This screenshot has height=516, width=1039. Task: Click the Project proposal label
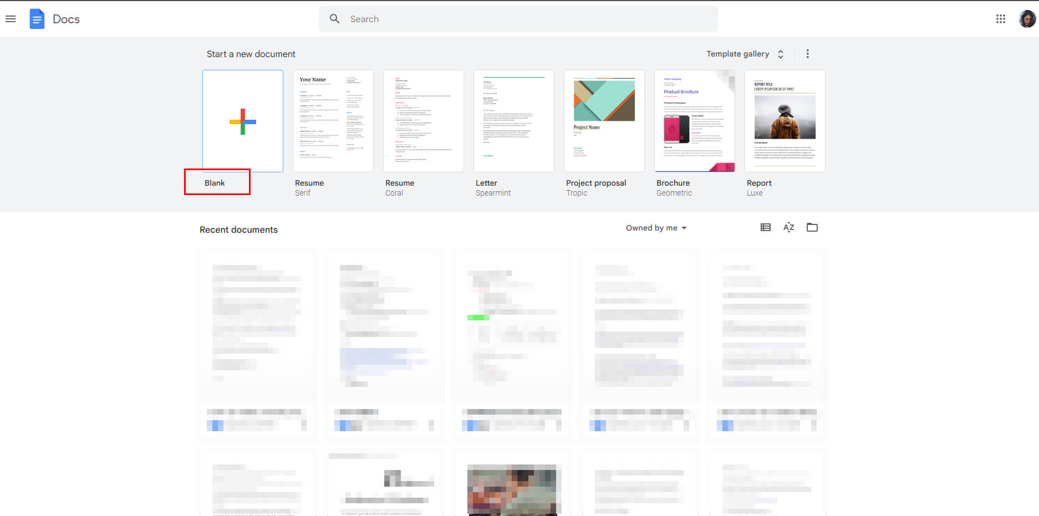(596, 183)
